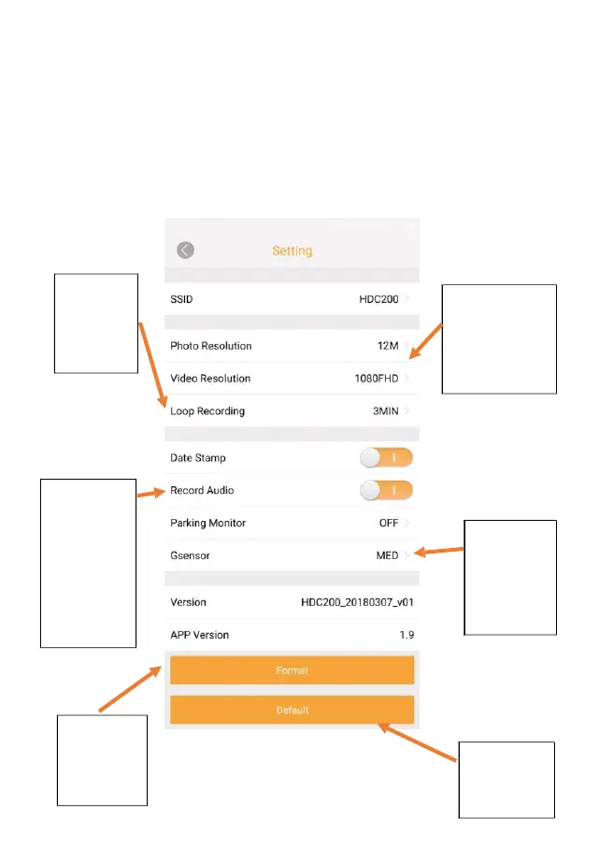The height and width of the screenshot is (849, 599).
Task: Expand Video Resolution 1080FHD chevron
Action: (407, 379)
